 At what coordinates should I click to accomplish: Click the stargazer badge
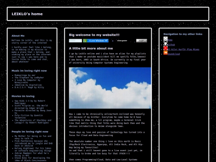coord(122,41)
